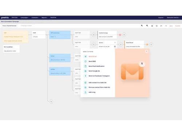The width and height of the screenshot is (182, 136).
Task: Click the push notification phone icon
Action: pos(86,66)
